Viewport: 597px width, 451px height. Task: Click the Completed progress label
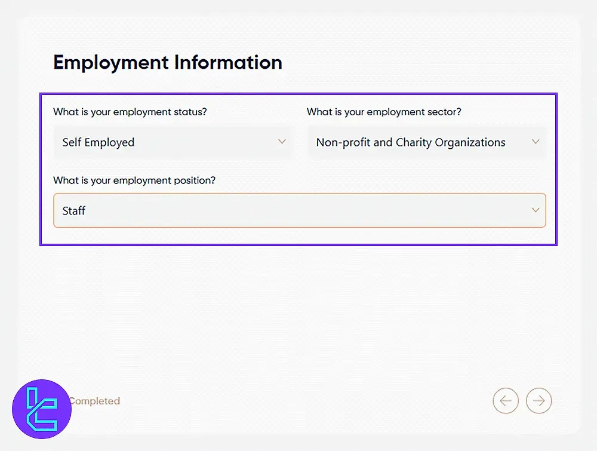[x=95, y=401]
